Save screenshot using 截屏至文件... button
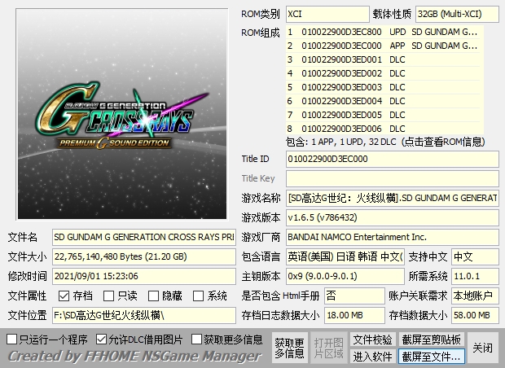Viewport: 505px width, 368px height. pos(431,357)
